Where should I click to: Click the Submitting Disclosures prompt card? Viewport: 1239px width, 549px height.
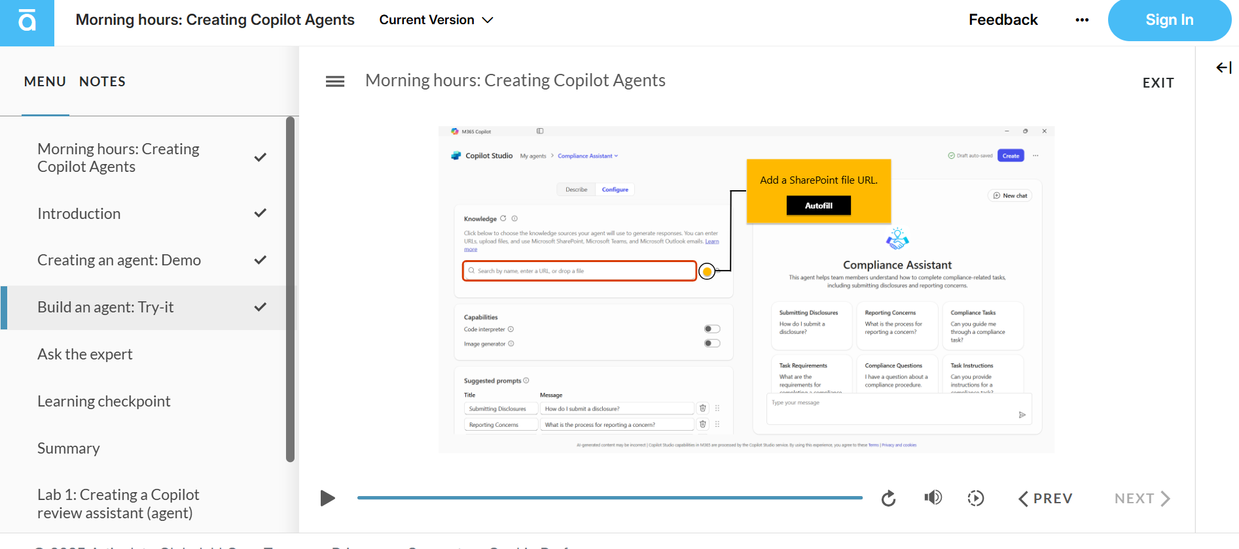812,325
